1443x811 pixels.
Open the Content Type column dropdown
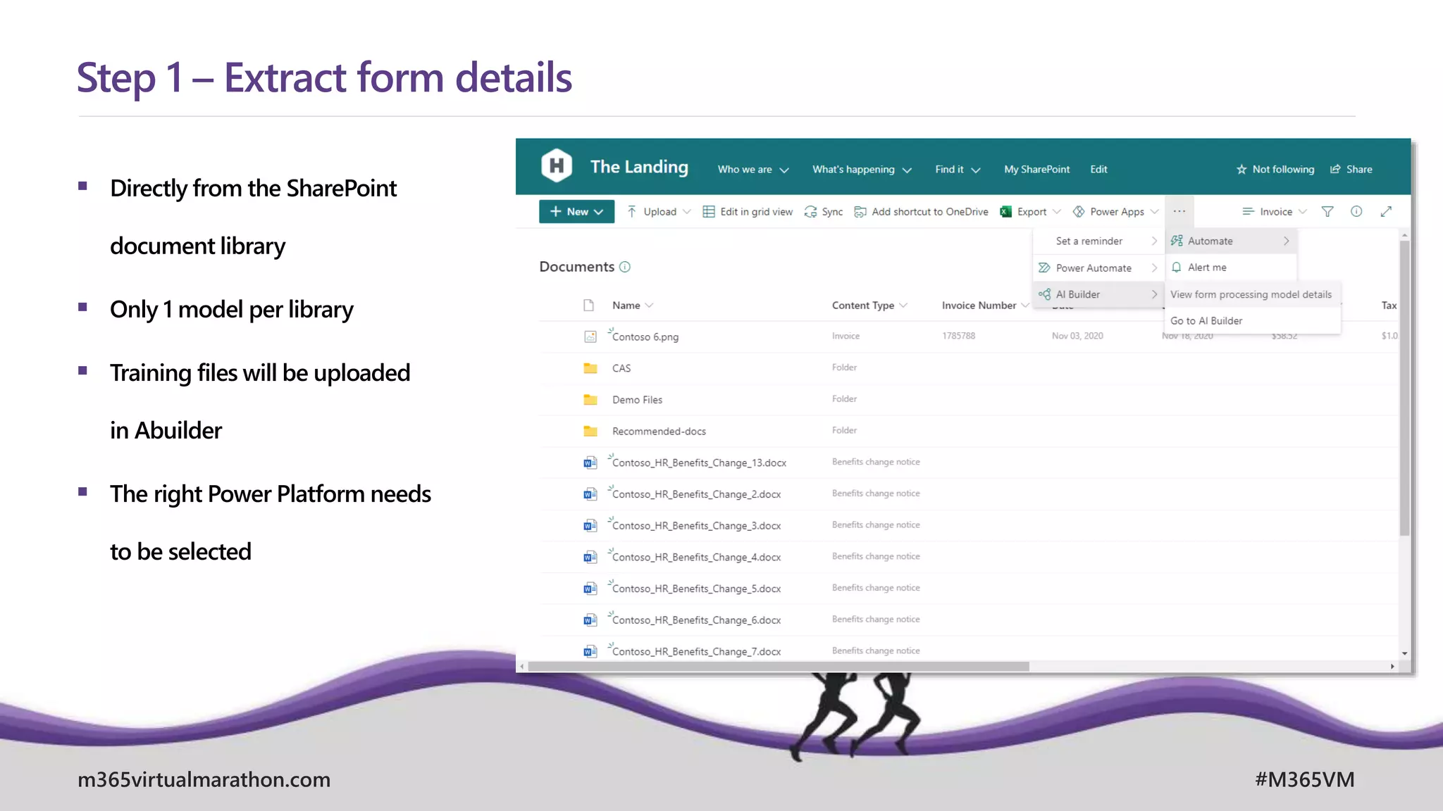[903, 306]
